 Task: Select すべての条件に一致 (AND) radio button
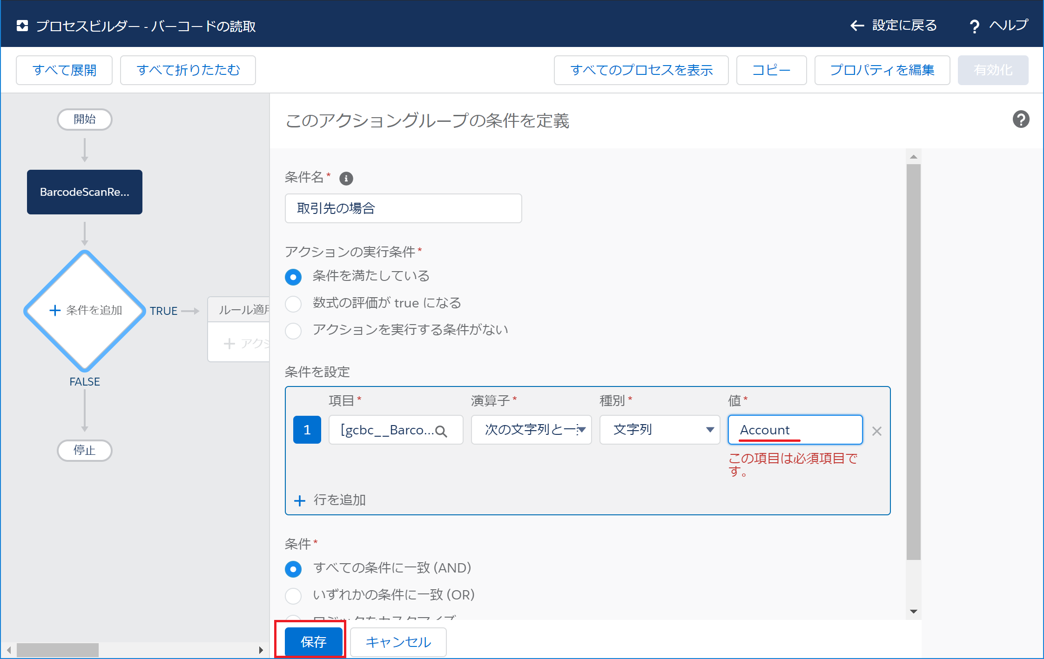pos(293,569)
